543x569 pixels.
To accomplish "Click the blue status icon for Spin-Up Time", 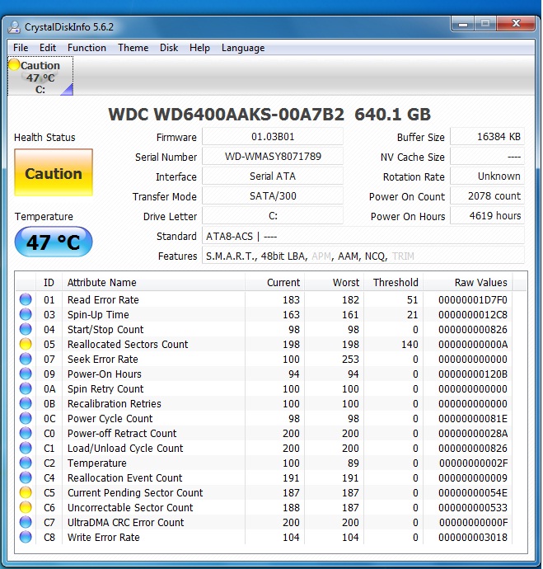I will coord(26,315).
